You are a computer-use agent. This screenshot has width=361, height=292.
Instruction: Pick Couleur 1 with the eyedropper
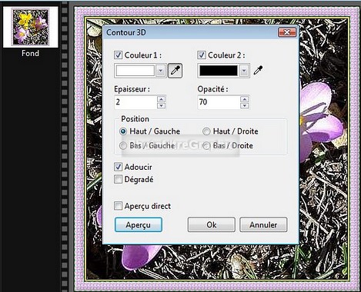tap(175, 71)
